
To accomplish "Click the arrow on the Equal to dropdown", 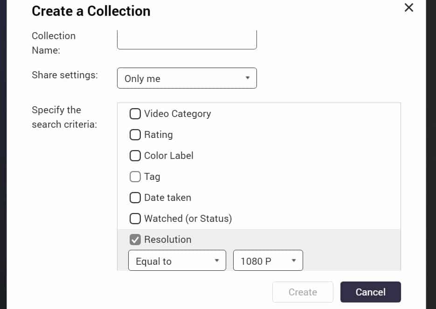I will [x=217, y=261].
